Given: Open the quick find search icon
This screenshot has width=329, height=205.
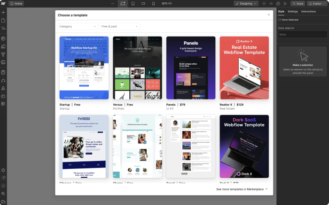Looking at the screenshot, I should pyautogui.click(x=3, y=194).
